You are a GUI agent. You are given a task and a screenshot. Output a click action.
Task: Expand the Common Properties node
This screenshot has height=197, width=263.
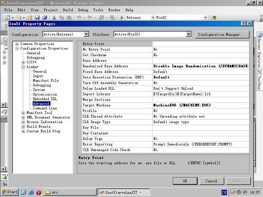pos(17,44)
